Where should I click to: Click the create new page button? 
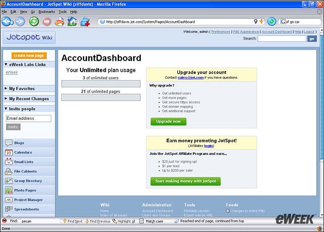pos(29,56)
